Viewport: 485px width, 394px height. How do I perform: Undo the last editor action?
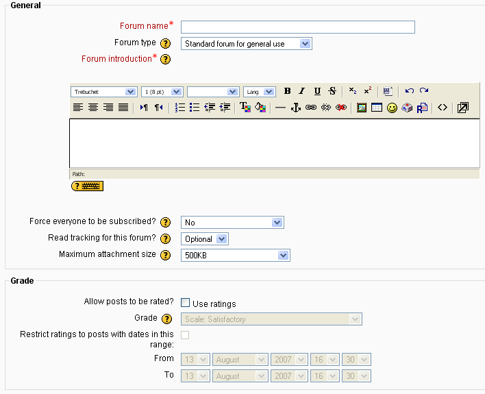click(x=409, y=90)
